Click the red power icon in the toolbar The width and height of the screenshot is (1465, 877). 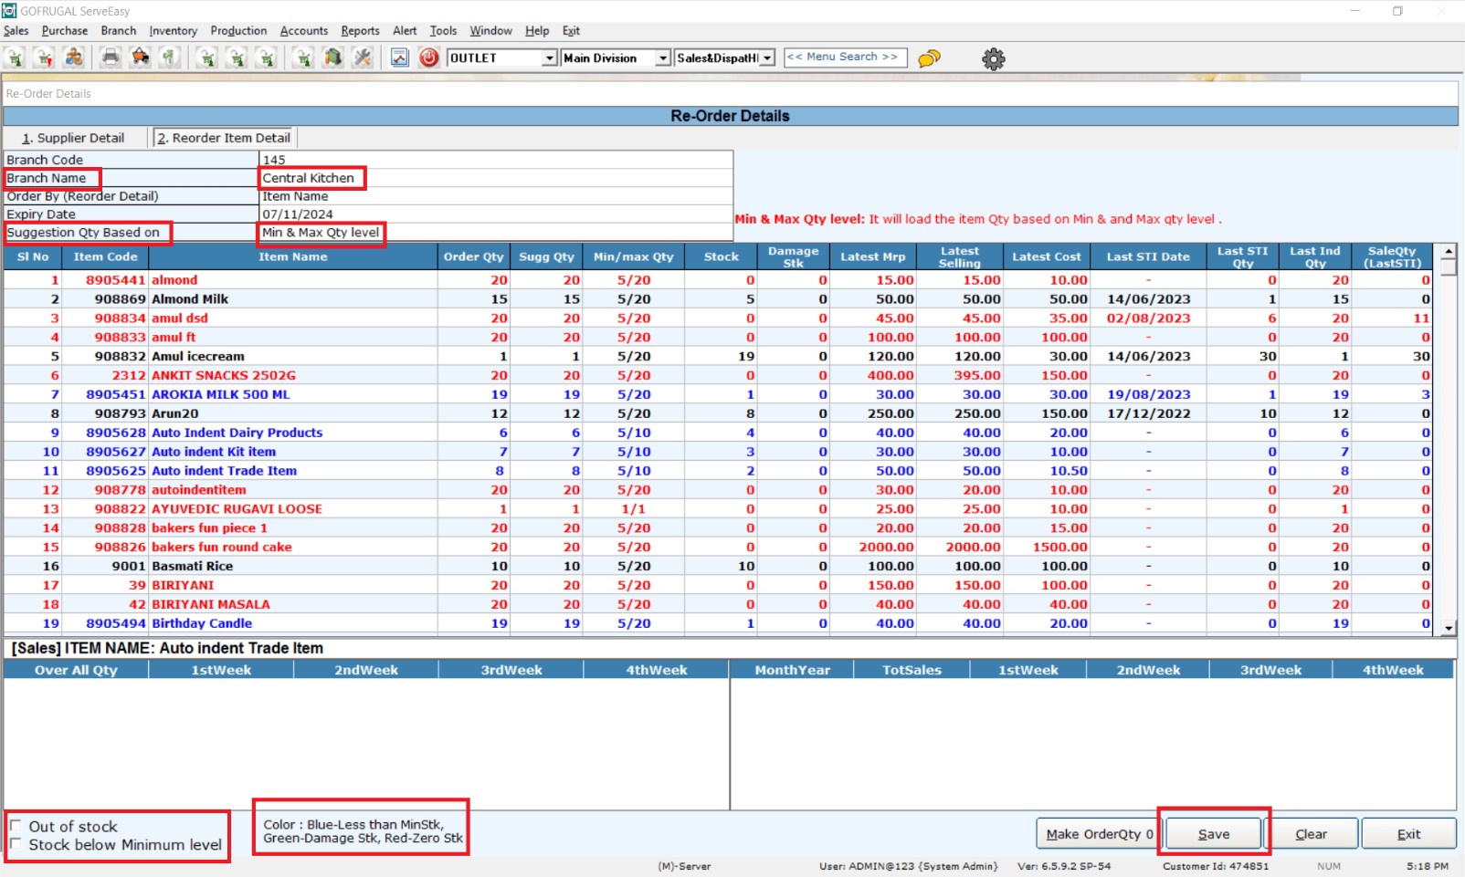click(428, 57)
